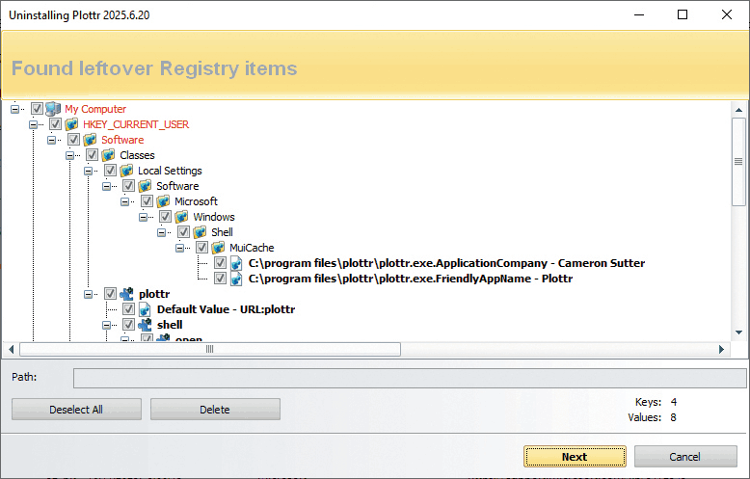Click the horizontal scrollbar thumb
This screenshot has height=479, width=750.
point(210,350)
